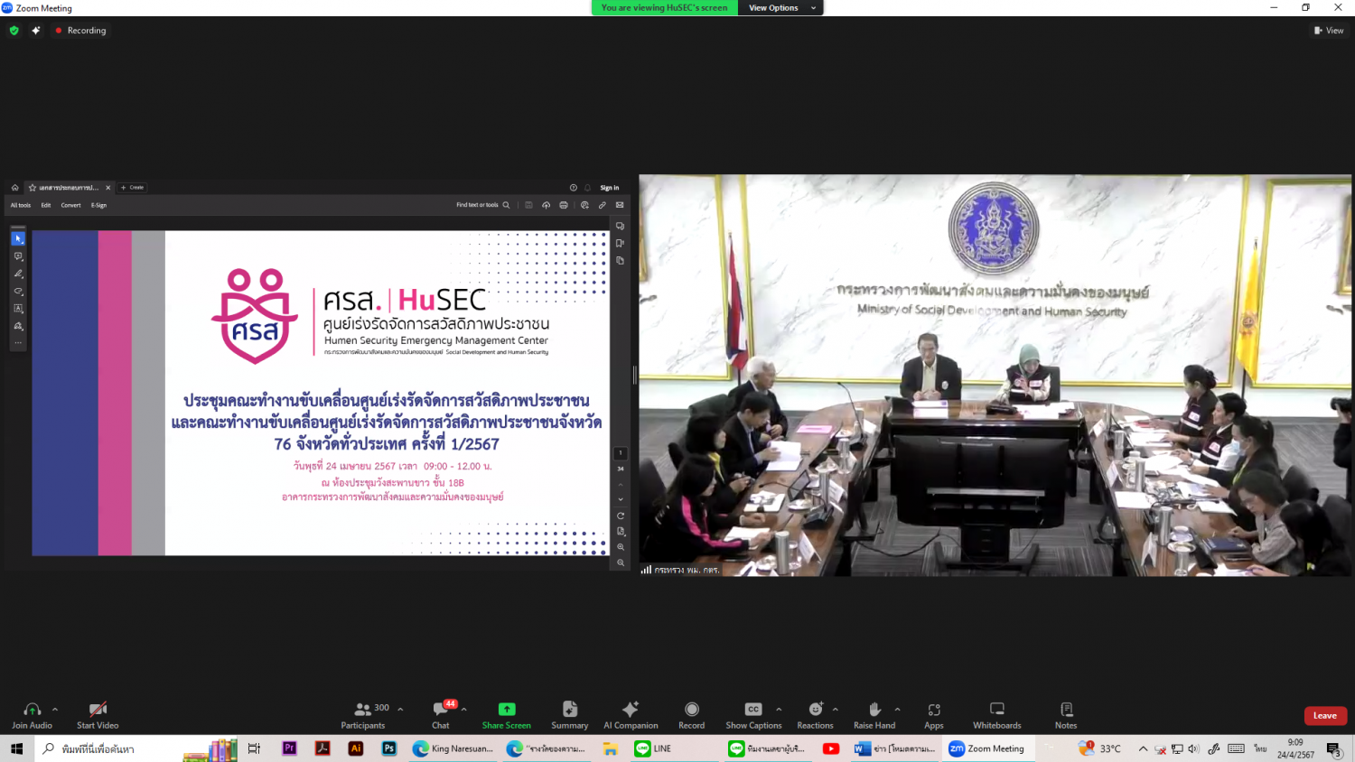
Task: Click the Recording indicator
Action: click(x=80, y=31)
